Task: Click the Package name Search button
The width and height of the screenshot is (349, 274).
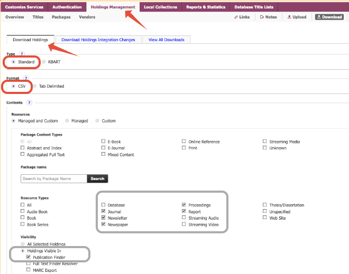Action: click(x=97, y=178)
